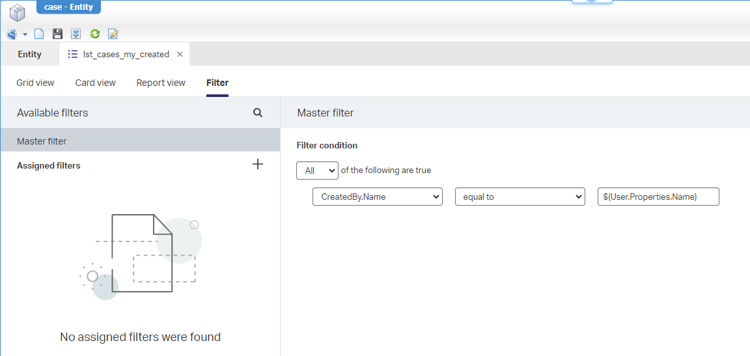Click the notepad with pencil icon

113,34
